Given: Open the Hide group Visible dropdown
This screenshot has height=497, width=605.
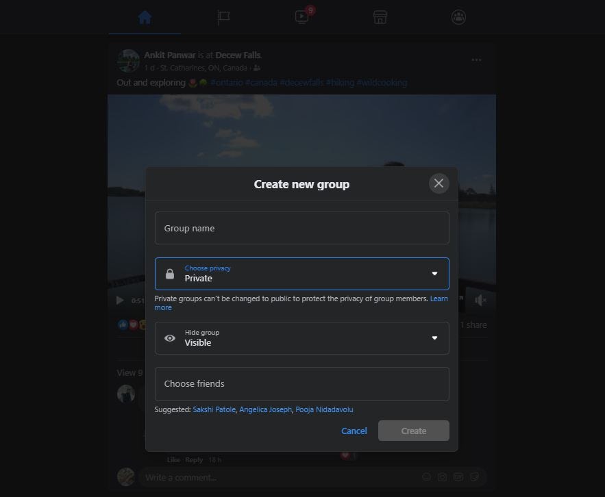Looking at the screenshot, I should coord(301,337).
